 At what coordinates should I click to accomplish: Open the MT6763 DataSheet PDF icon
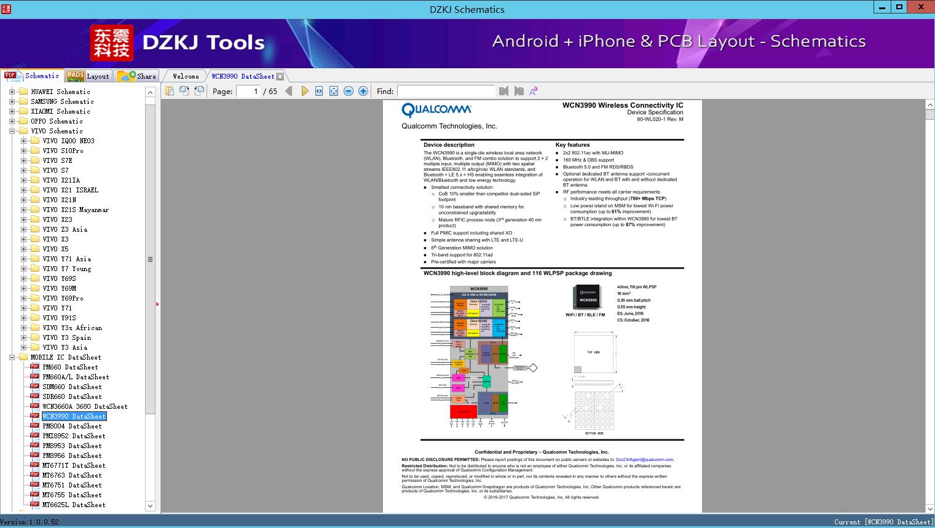[x=34, y=475]
